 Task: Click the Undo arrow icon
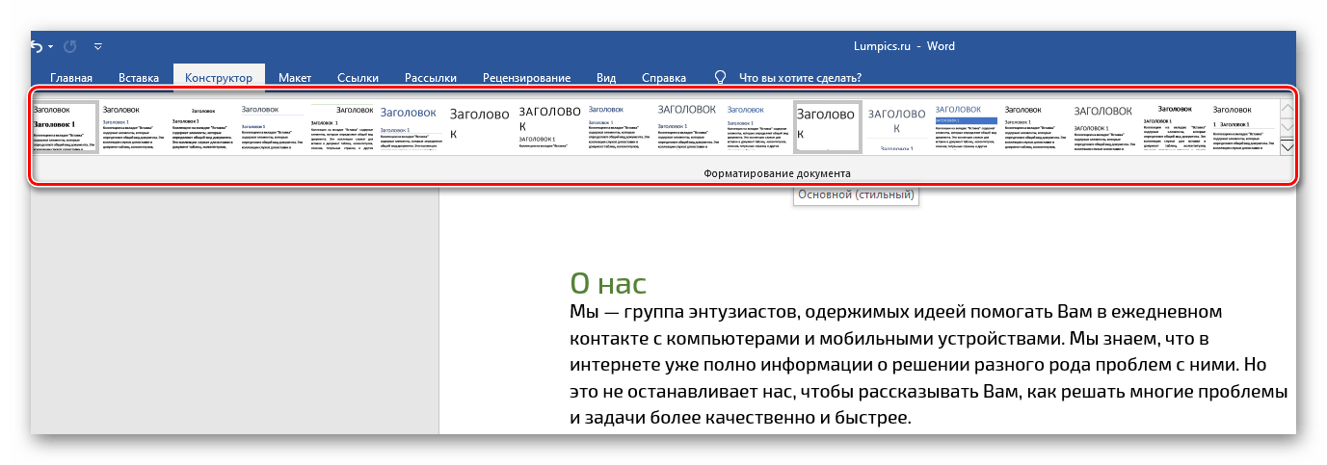[37, 45]
